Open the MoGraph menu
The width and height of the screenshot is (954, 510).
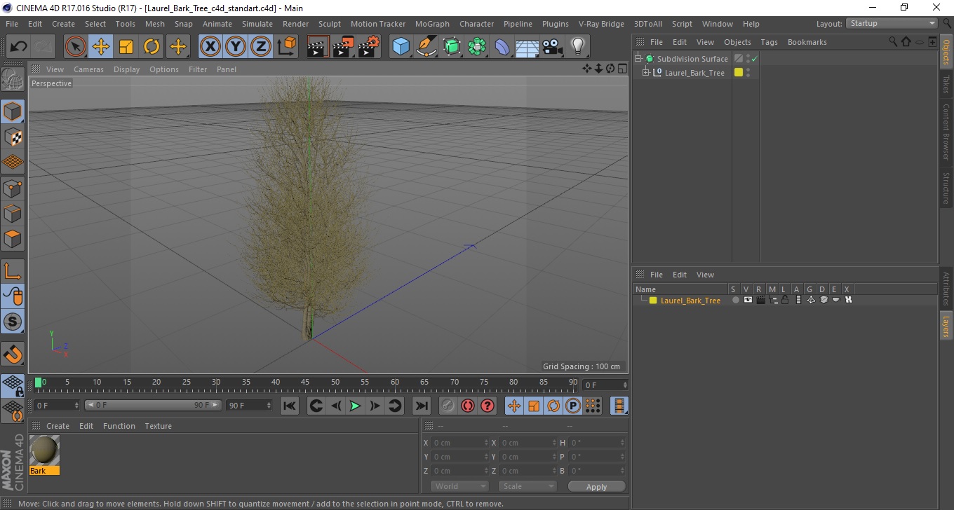432,24
